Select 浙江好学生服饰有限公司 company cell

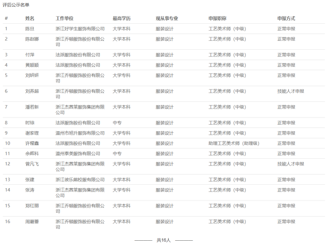pos(80,29)
